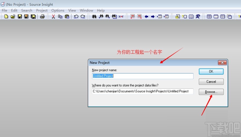Image resolution: width=241 pixels, height=137 pixels.
Task: Open the Help menu
Action: (101, 10)
